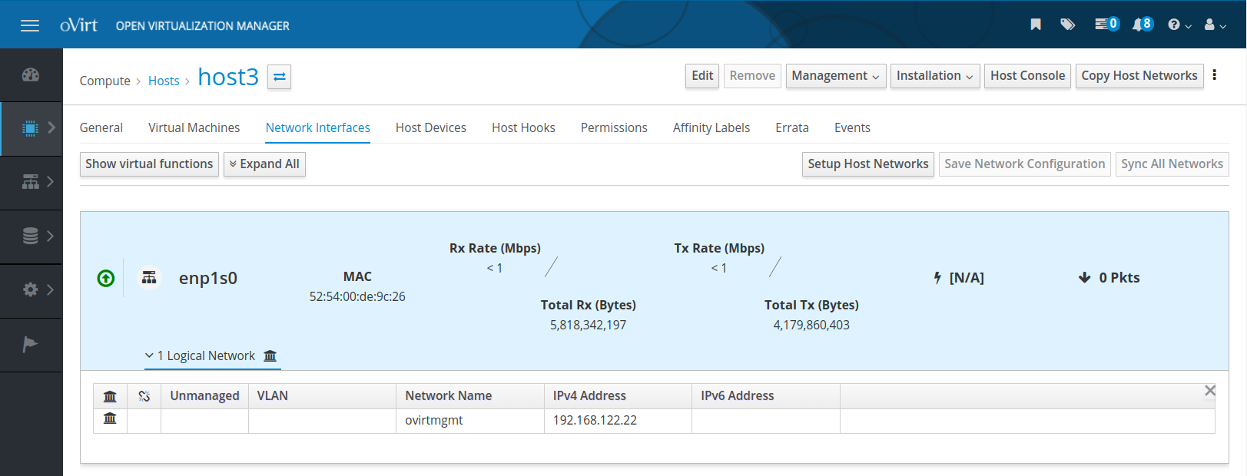Switch to the Host Devices tab
Image resolution: width=1247 pixels, height=476 pixels.
point(430,128)
